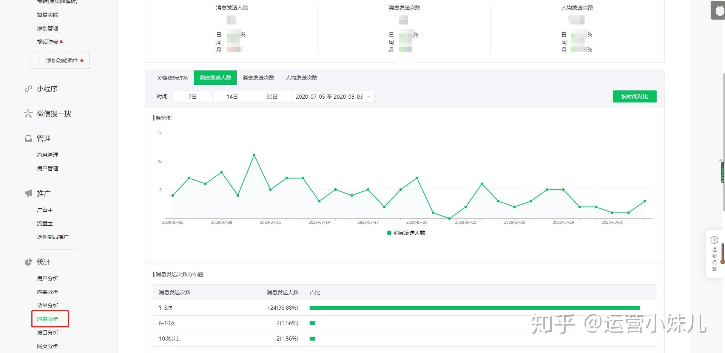Click the 遇到问题 question mark icon
This screenshot has width=725, height=353.
tap(714, 240)
